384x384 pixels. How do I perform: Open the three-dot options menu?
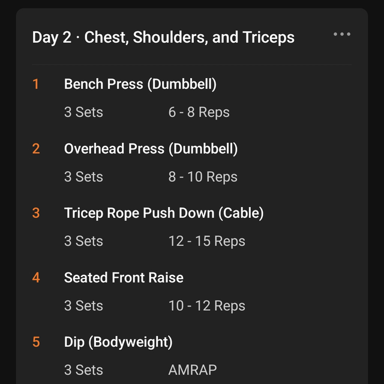click(x=342, y=34)
